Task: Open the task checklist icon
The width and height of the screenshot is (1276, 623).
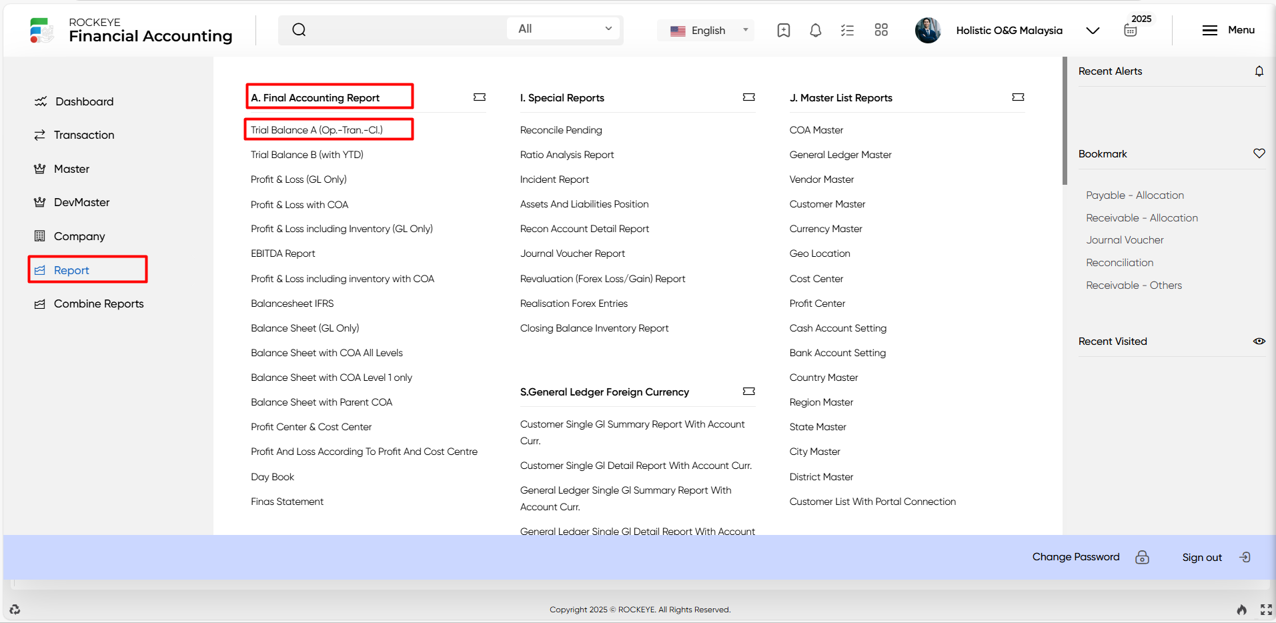Action: tap(847, 30)
